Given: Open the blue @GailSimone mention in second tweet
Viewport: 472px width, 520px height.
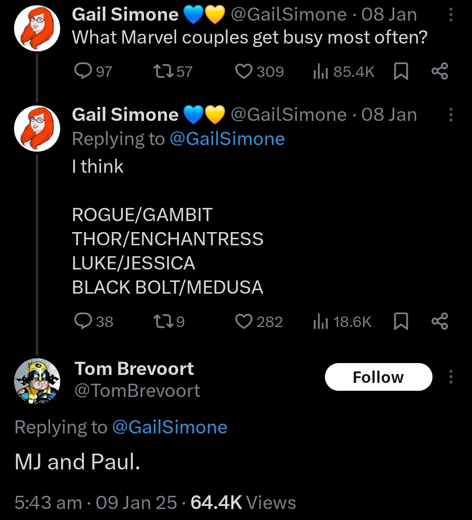Looking at the screenshot, I should pos(227,139).
